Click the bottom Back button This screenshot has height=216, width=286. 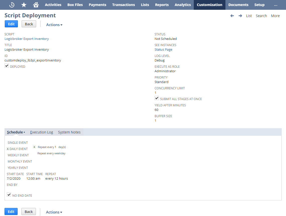point(29,211)
